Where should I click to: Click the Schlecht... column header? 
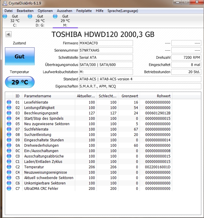tap(107, 96)
